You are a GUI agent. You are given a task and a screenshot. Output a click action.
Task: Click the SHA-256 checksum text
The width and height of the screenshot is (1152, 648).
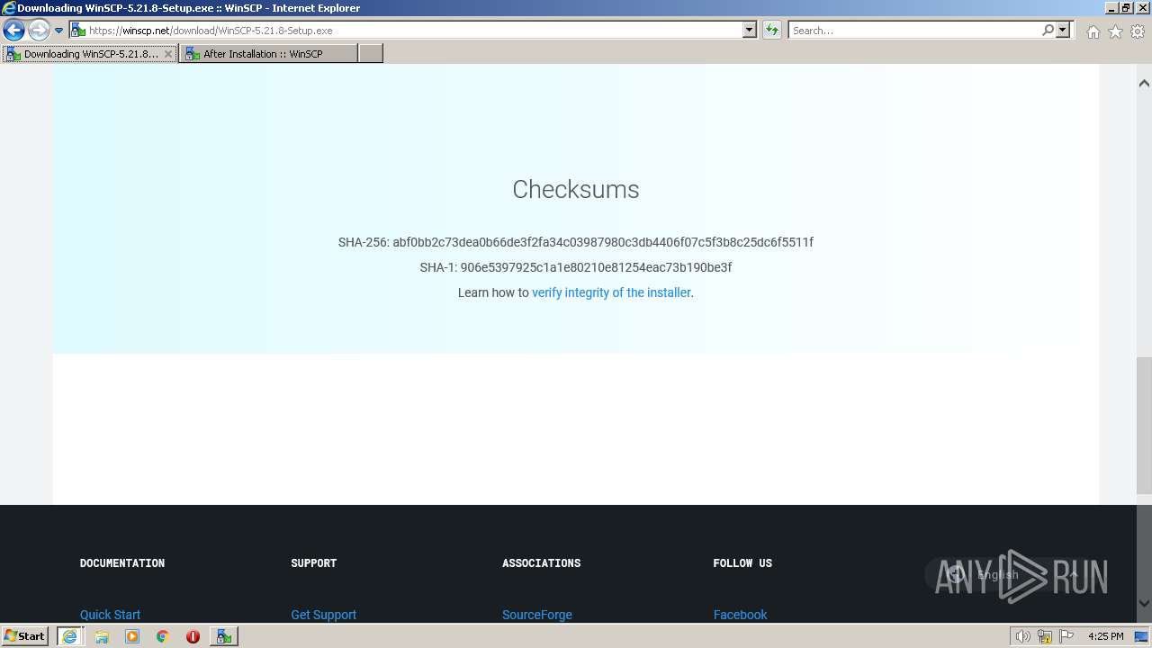576,242
